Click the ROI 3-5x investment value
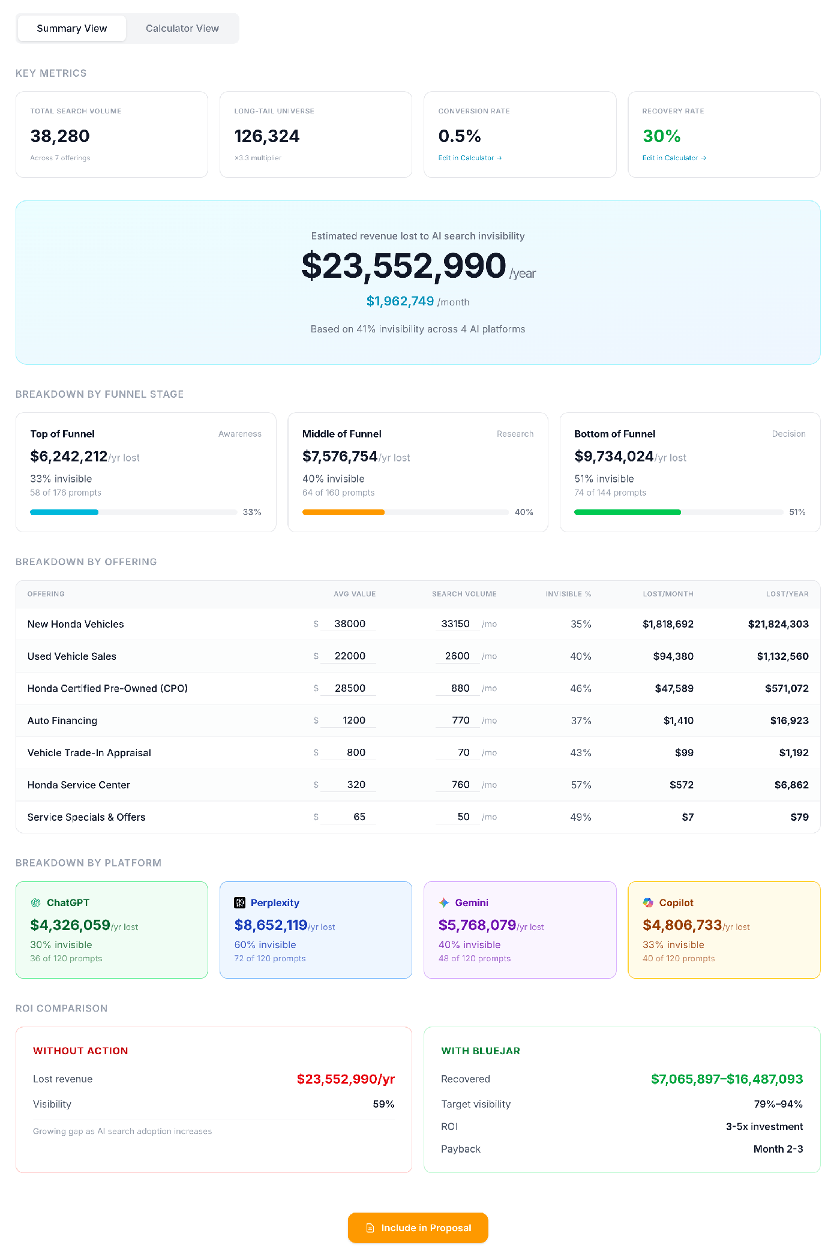This screenshot has height=1260, width=840. (x=764, y=1127)
